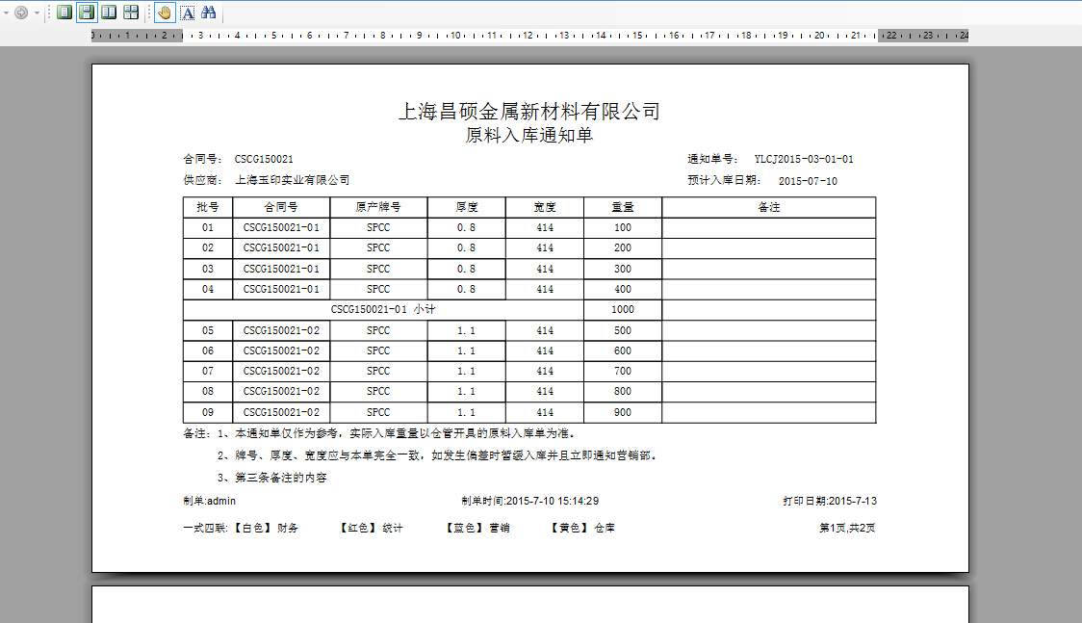Screen dimensions: 1082x623
Task: Switch to whole page view icon
Action: click(x=64, y=12)
